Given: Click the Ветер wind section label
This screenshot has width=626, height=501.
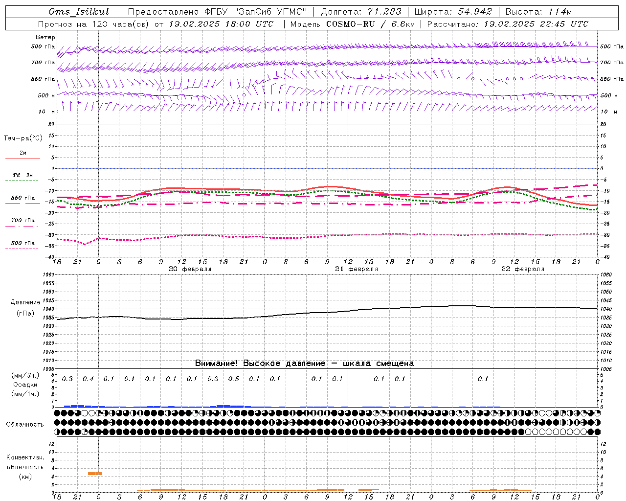Looking at the screenshot, I should point(45,37).
